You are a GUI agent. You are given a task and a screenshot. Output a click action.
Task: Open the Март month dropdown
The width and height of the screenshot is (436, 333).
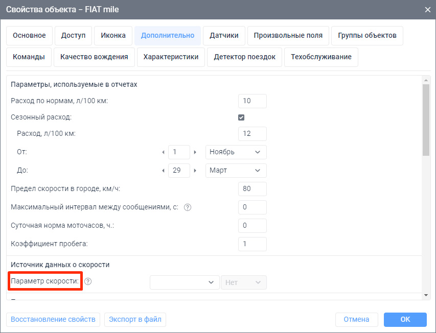coord(236,171)
